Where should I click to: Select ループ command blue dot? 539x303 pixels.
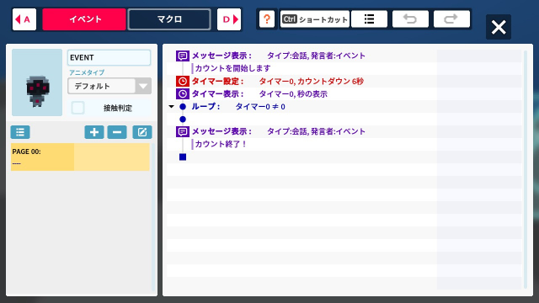pyautogui.click(x=183, y=107)
